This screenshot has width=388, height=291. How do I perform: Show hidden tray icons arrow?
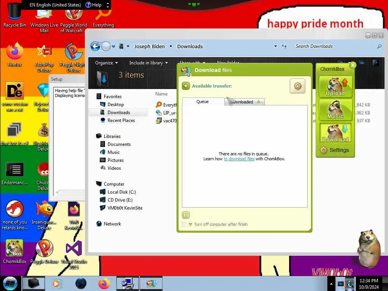(331, 284)
